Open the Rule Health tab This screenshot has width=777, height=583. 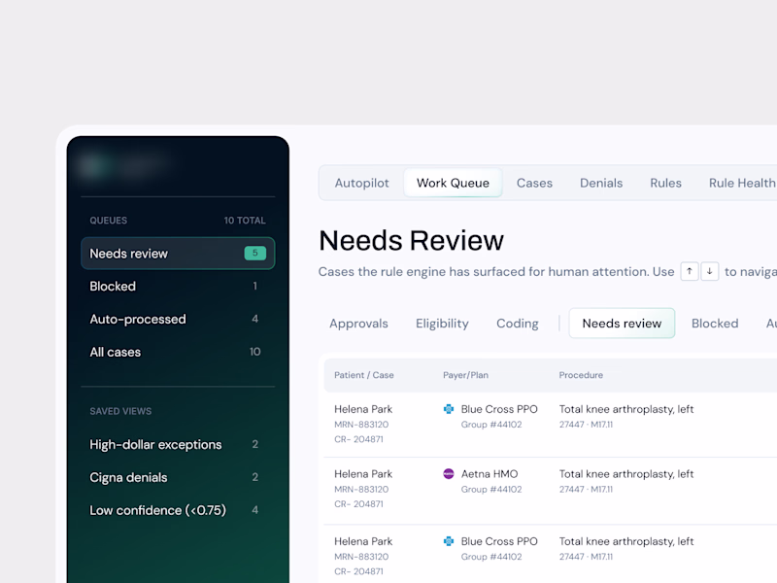tap(742, 183)
